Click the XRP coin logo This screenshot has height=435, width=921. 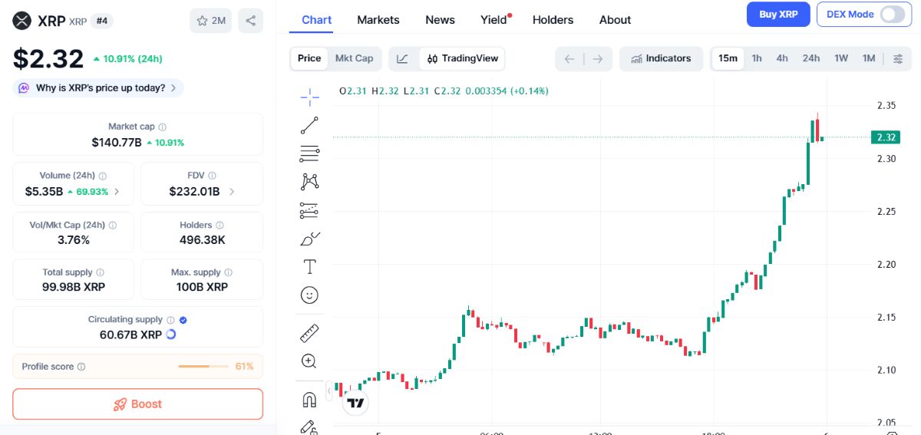(x=22, y=21)
